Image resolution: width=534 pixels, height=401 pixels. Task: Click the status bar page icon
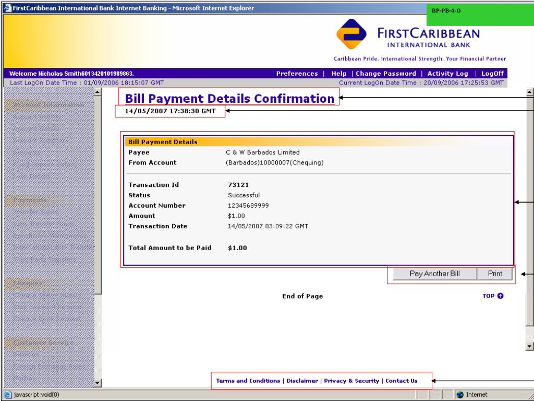(x=8, y=395)
